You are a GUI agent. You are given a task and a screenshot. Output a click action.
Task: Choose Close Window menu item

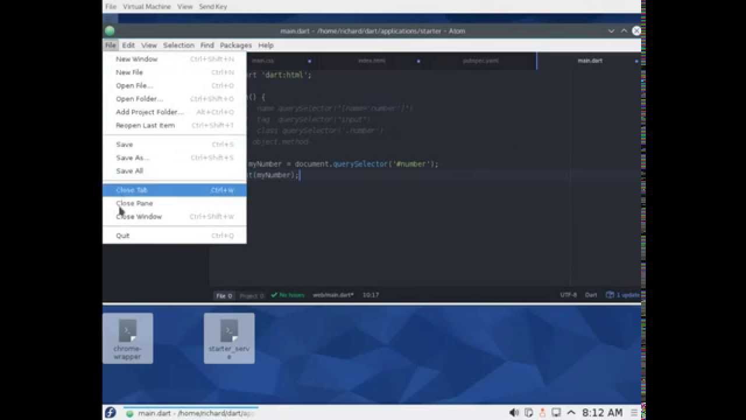click(174, 216)
